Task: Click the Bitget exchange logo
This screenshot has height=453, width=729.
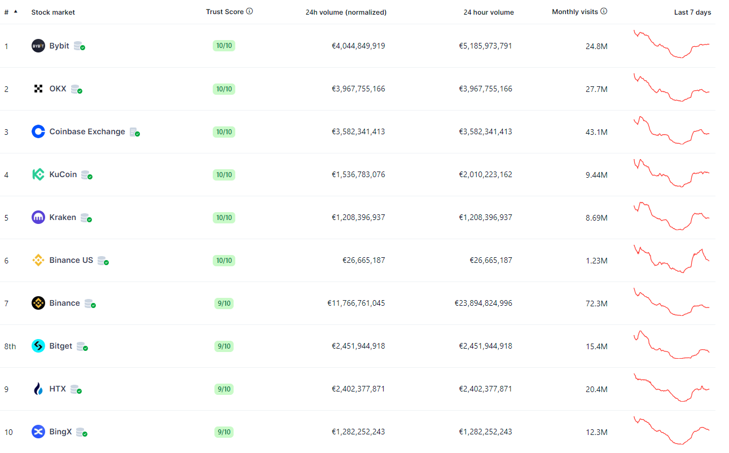Action: (38, 346)
